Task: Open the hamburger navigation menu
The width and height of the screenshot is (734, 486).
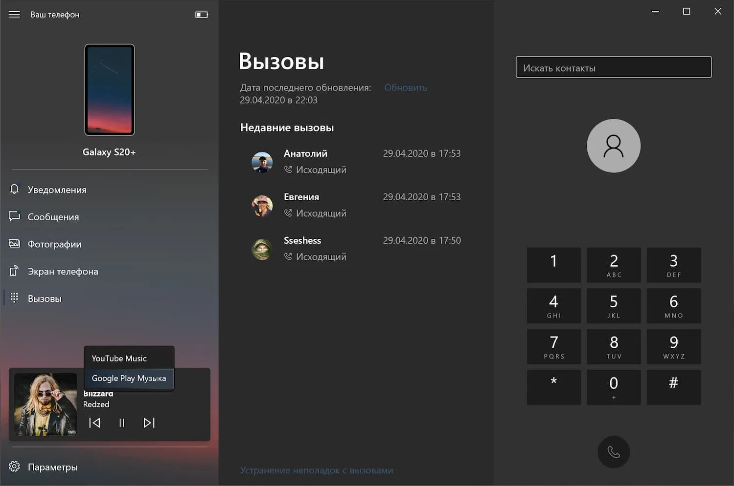Action: pyautogui.click(x=14, y=15)
